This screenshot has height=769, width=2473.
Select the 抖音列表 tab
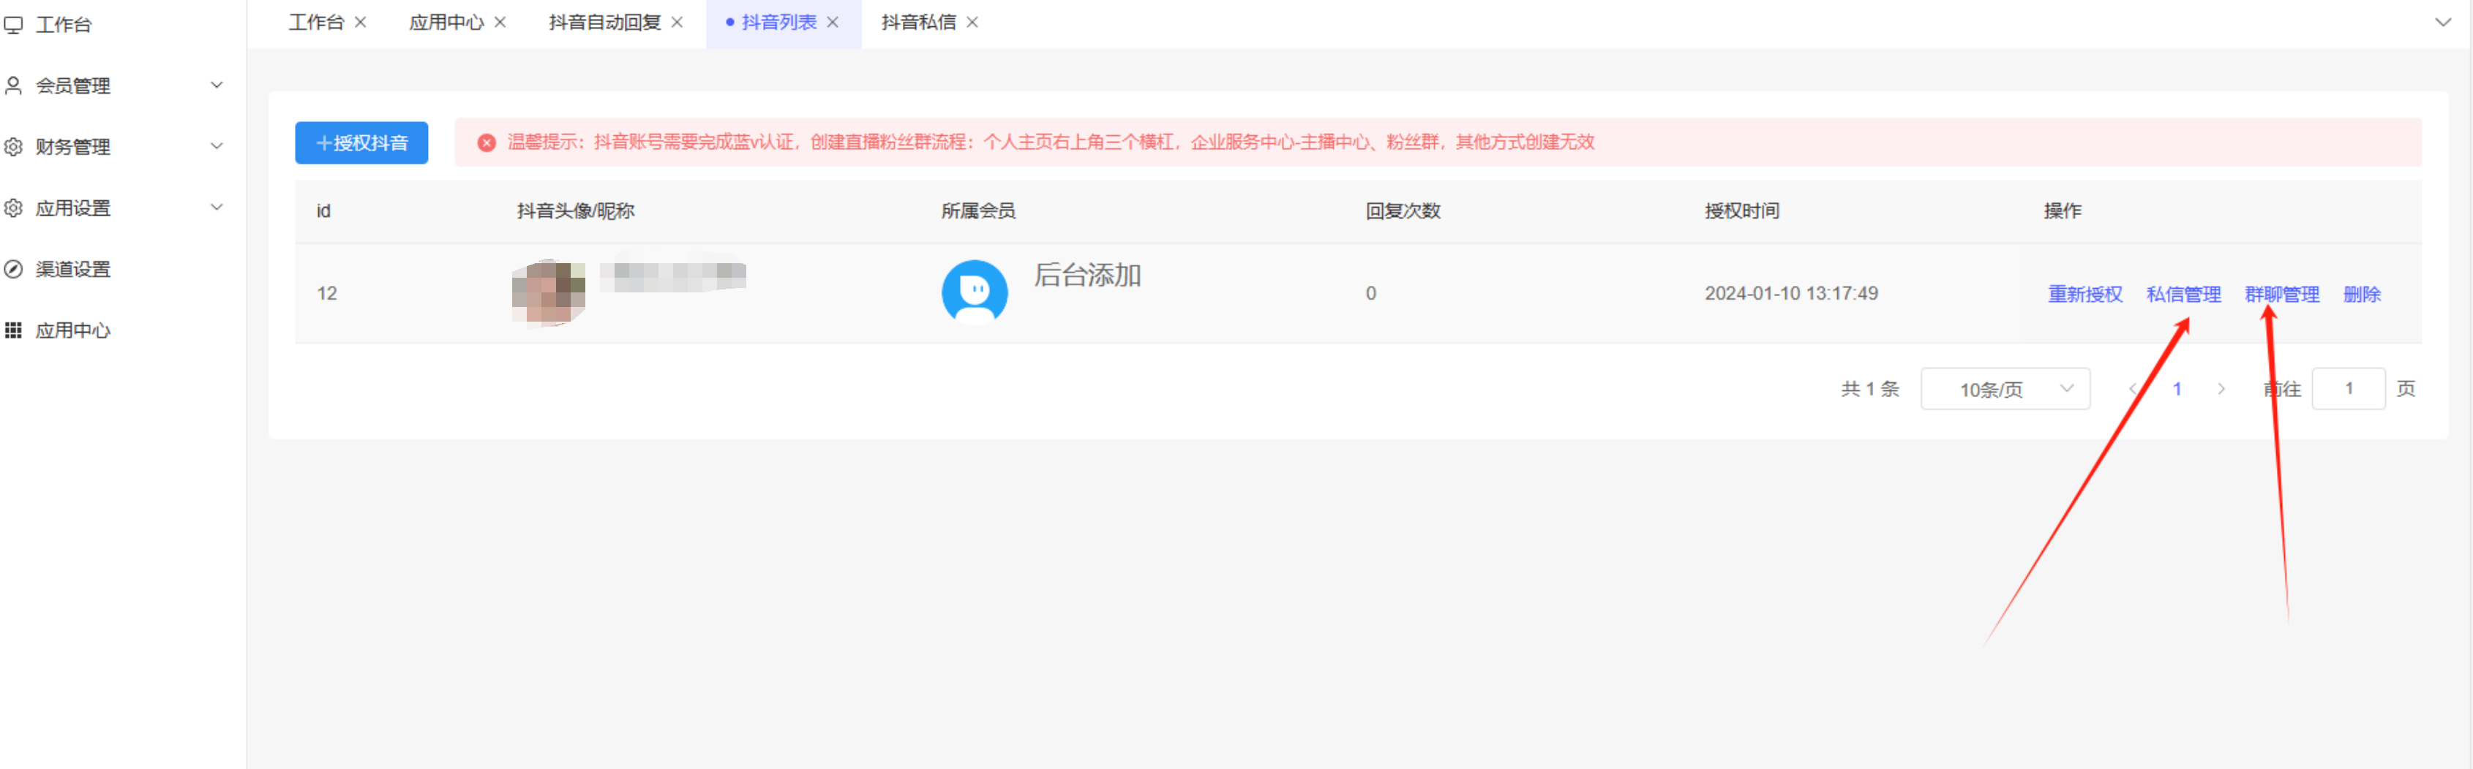point(778,22)
